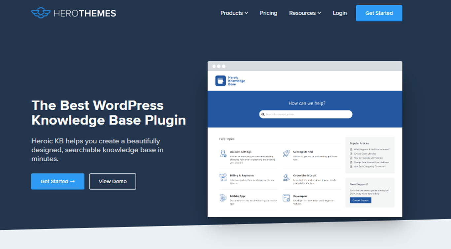Click the hero Get Started arrow button
The height and width of the screenshot is (249, 451).
[58, 181]
